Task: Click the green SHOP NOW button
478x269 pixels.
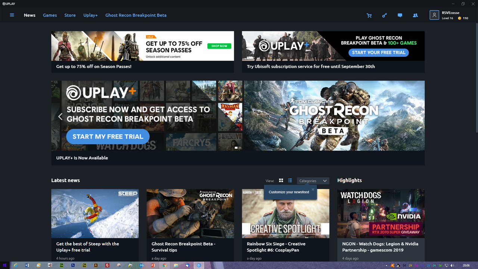Action: [219, 46]
